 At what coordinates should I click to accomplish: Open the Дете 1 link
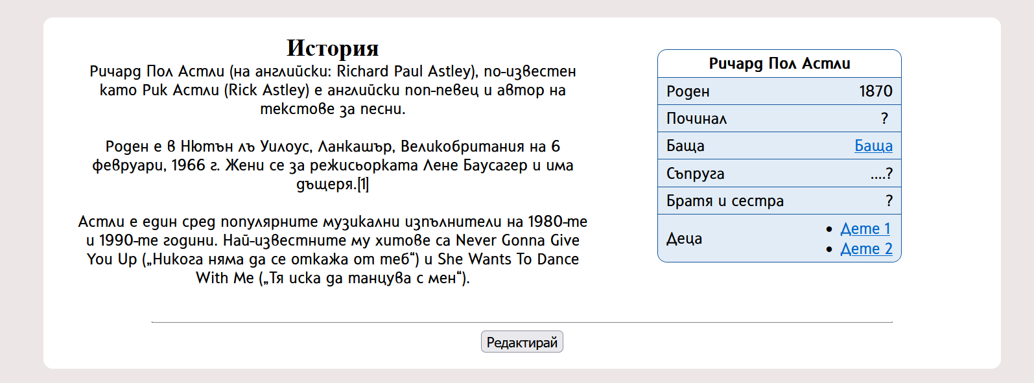865,229
